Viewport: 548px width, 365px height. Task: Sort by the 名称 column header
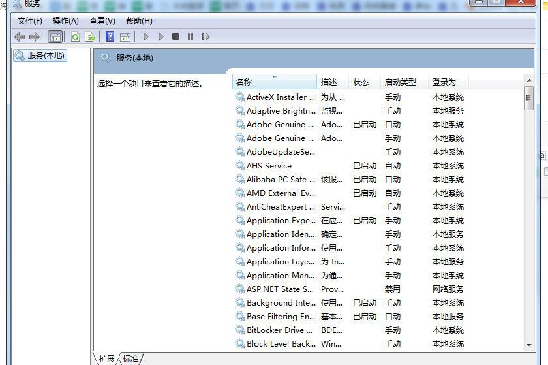click(x=275, y=82)
